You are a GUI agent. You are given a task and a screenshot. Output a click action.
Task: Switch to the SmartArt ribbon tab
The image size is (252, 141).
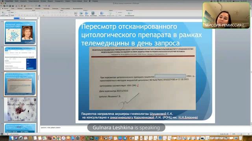[x=38, y=9]
